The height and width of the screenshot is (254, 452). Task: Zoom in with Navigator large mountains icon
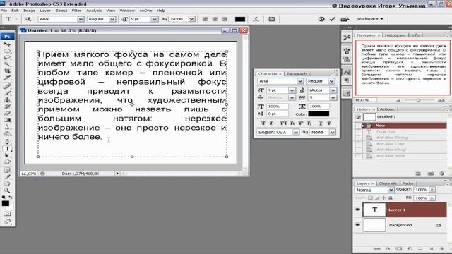pos(441,100)
